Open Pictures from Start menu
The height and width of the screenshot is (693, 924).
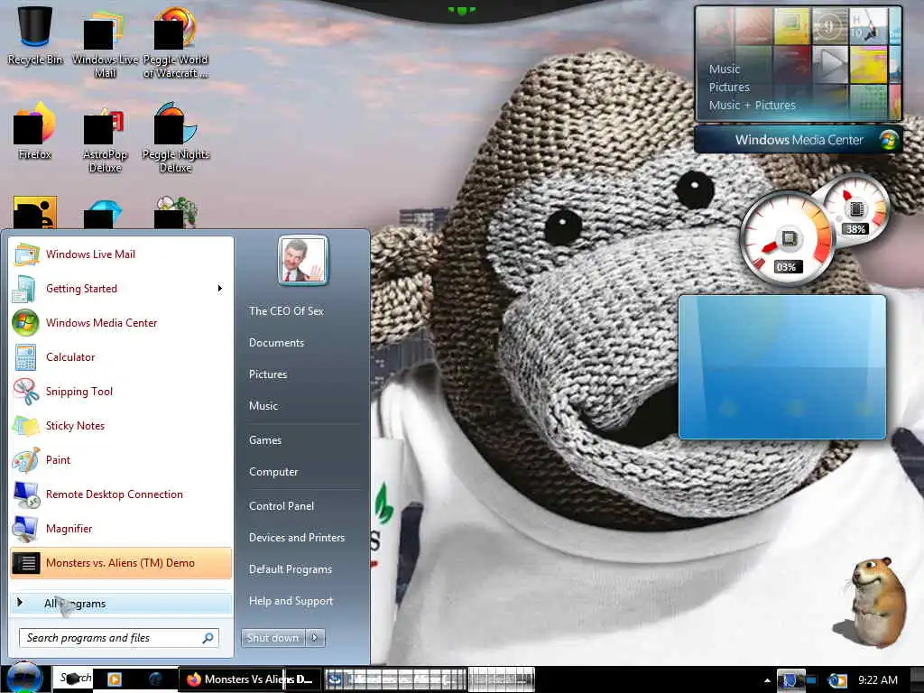point(268,374)
